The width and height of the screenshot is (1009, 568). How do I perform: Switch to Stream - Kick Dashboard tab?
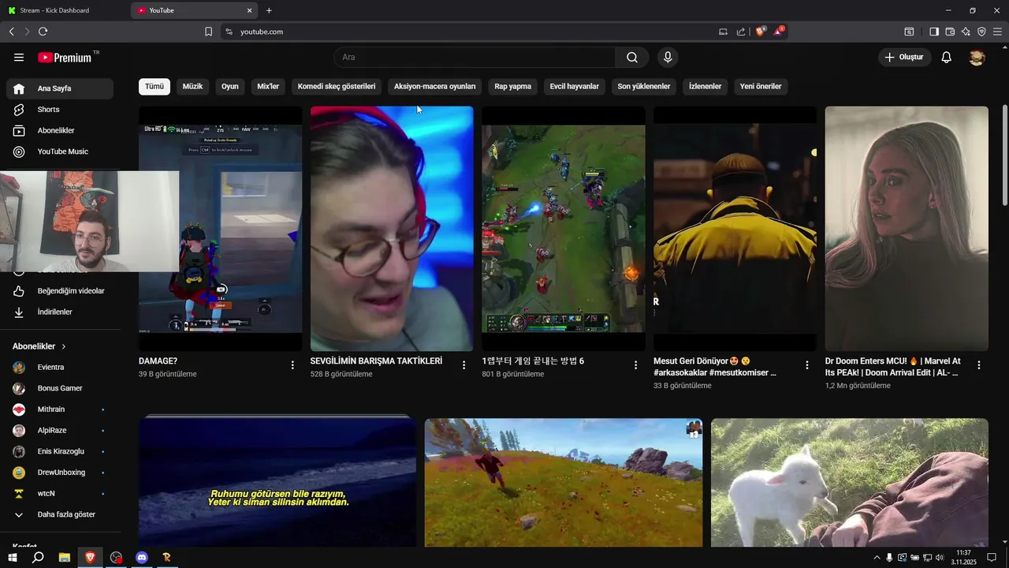click(63, 10)
